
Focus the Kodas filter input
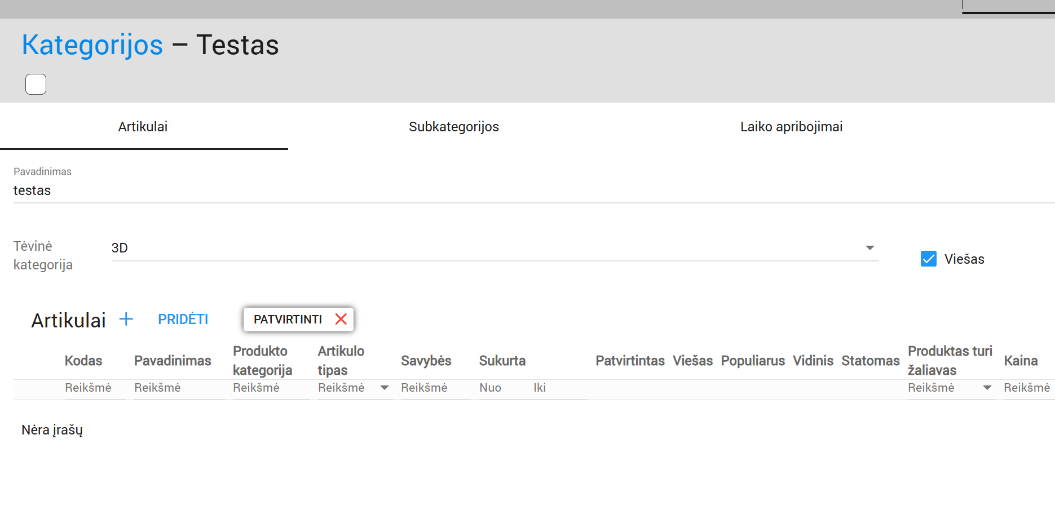(x=94, y=388)
